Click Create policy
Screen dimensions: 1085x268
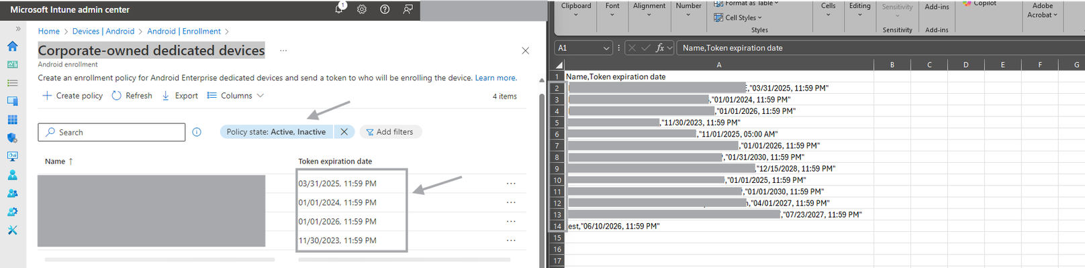pos(73,96)
